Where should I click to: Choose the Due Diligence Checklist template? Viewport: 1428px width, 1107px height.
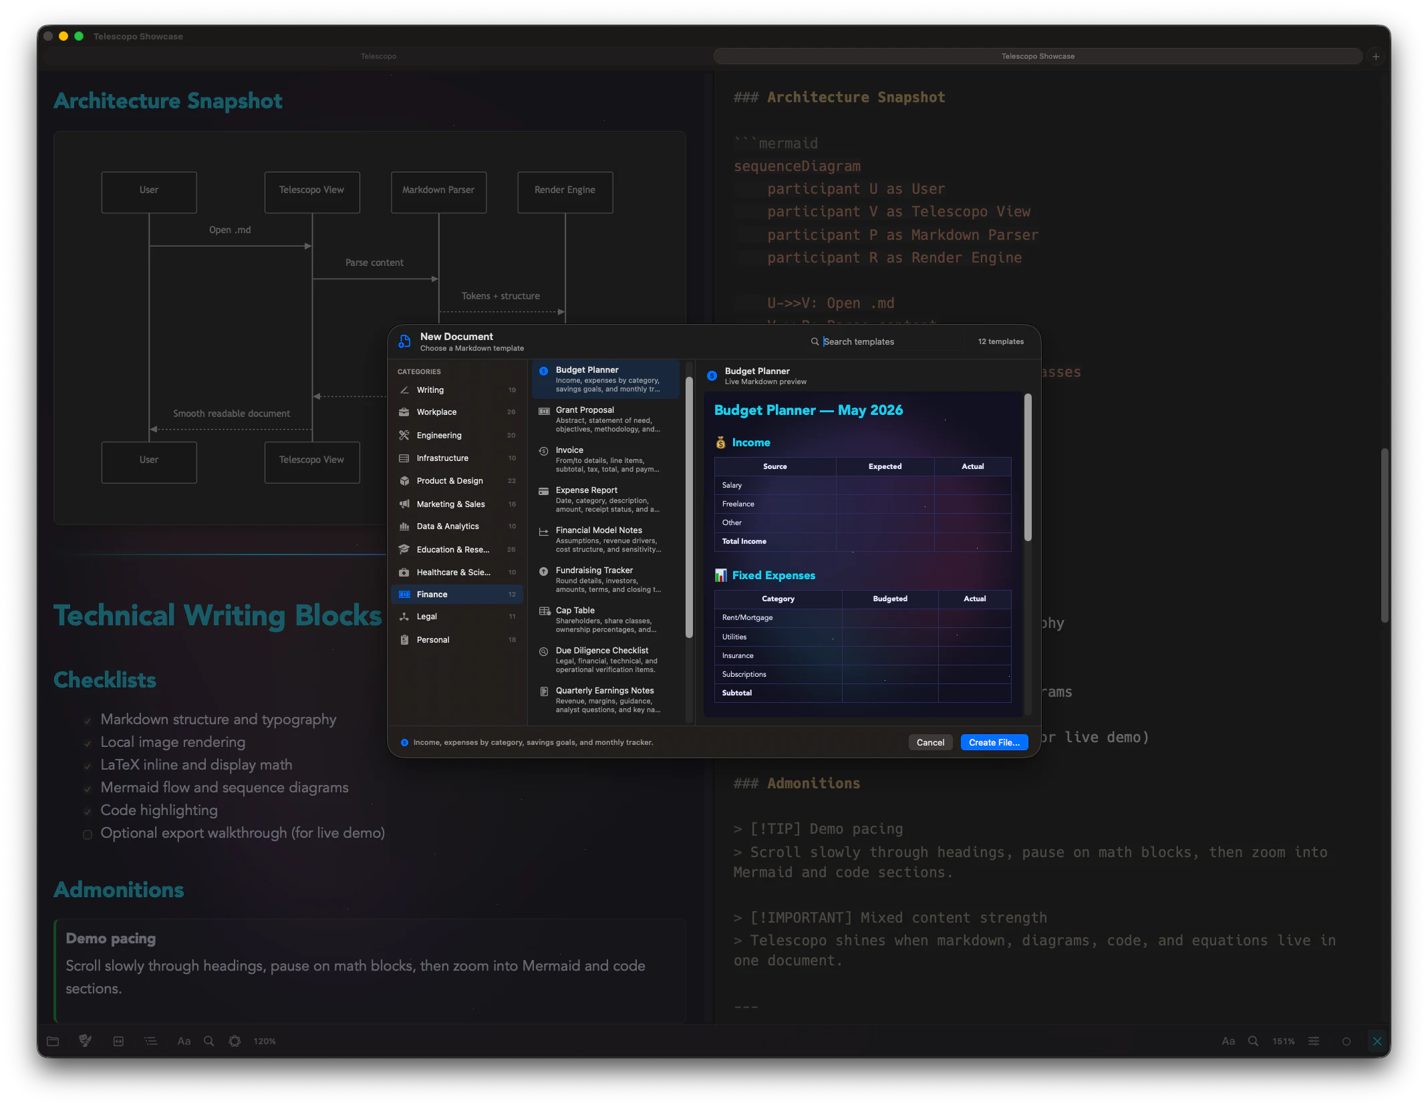click(606, 659)
